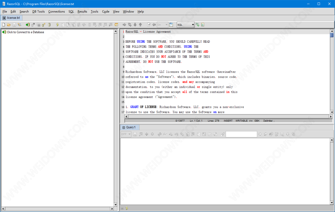Click the Click to Connect to a Database link
The width and height of the screenshot is (335, 212).
(25, 32)
